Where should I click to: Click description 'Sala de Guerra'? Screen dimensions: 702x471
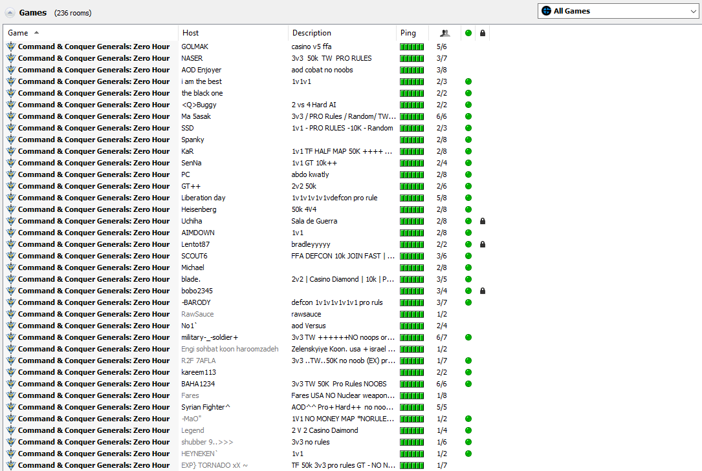coord(314,221)
